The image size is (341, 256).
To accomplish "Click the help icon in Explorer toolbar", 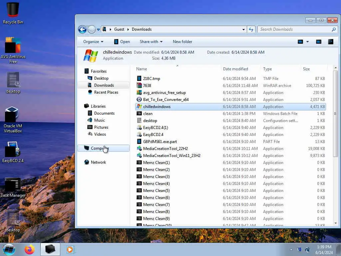I will (331, 42).
